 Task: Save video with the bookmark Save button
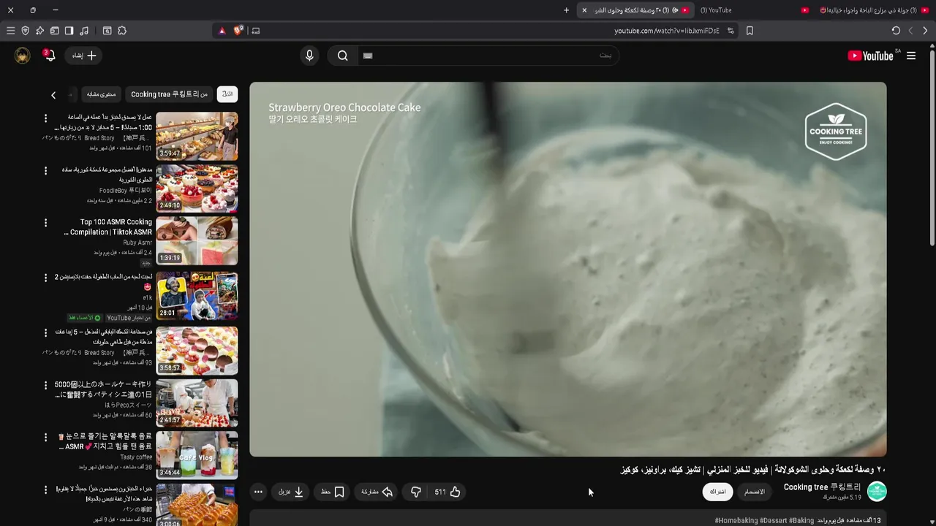[332, 492]
